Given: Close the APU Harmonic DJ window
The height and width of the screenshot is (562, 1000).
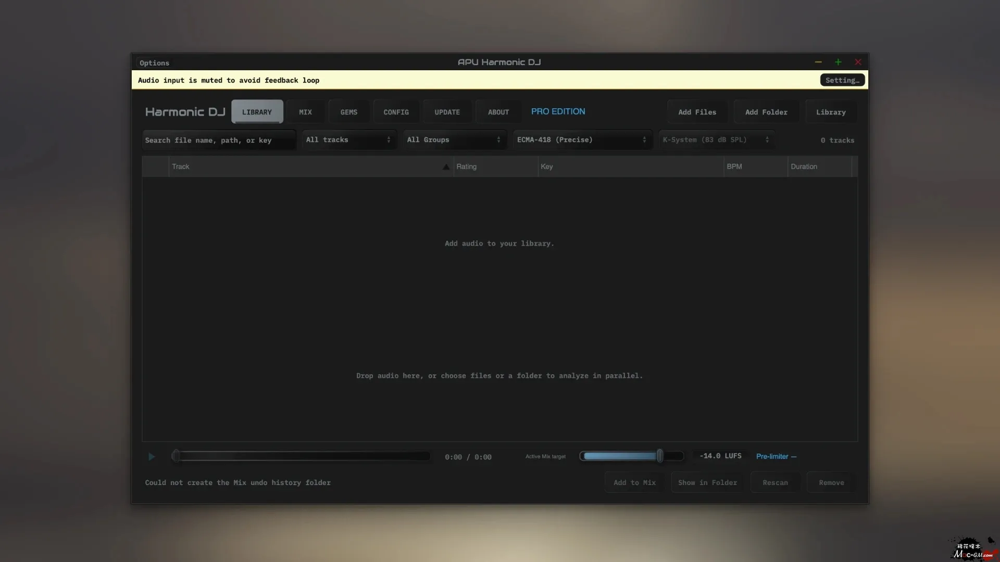Looking at the screenshot, I should 858,62.
